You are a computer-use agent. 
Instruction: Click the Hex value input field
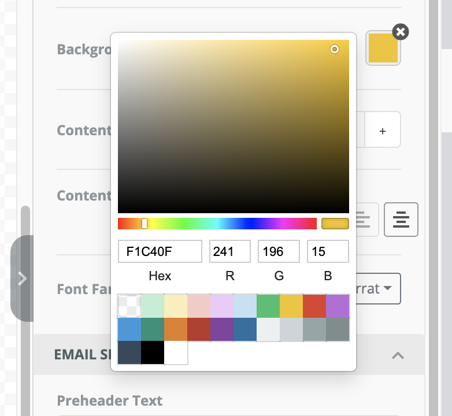coord(160,251)
